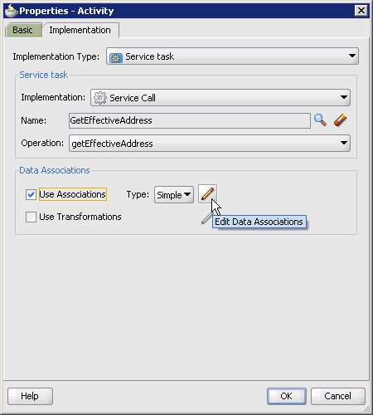Expand the Implementation Service Call dropdown
Screen dimensions: 373x415
[220, 97]
